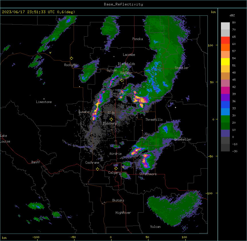Click the asterisk marker above Limestone label
Screen dimensions: 247x241
(x=44, y=99)
